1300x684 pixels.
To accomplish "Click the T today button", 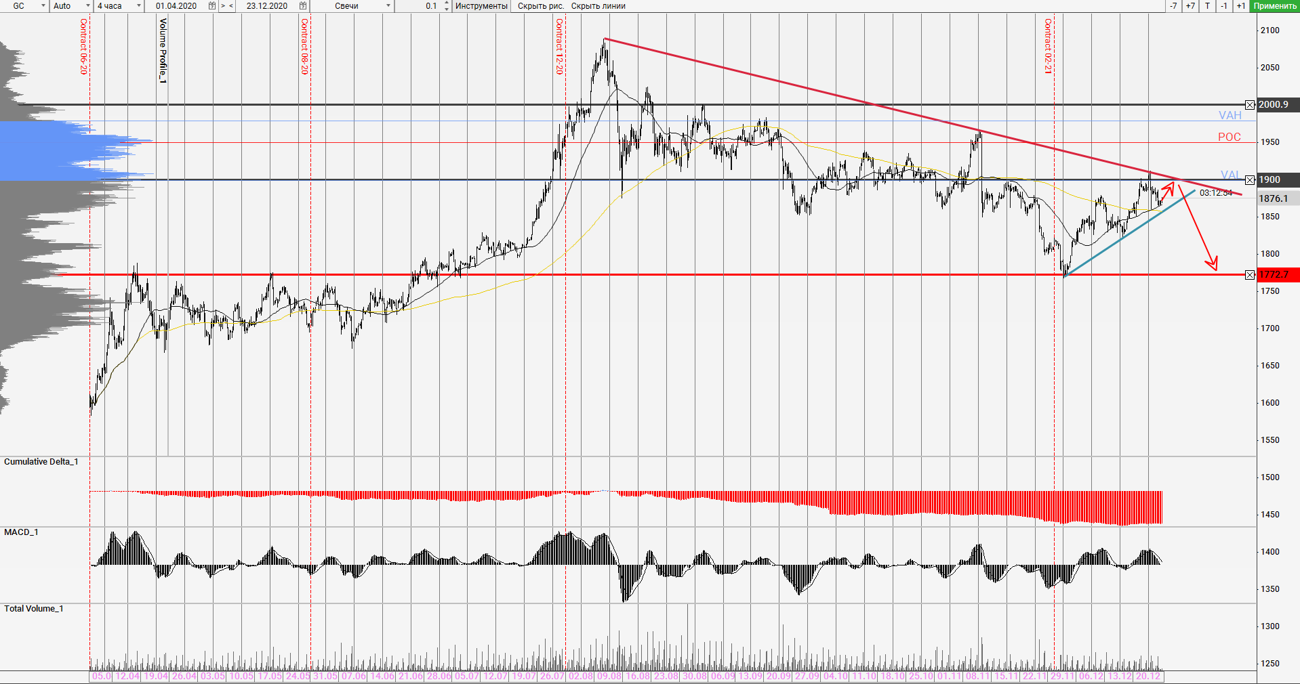I will click(x=1207, y=6).
